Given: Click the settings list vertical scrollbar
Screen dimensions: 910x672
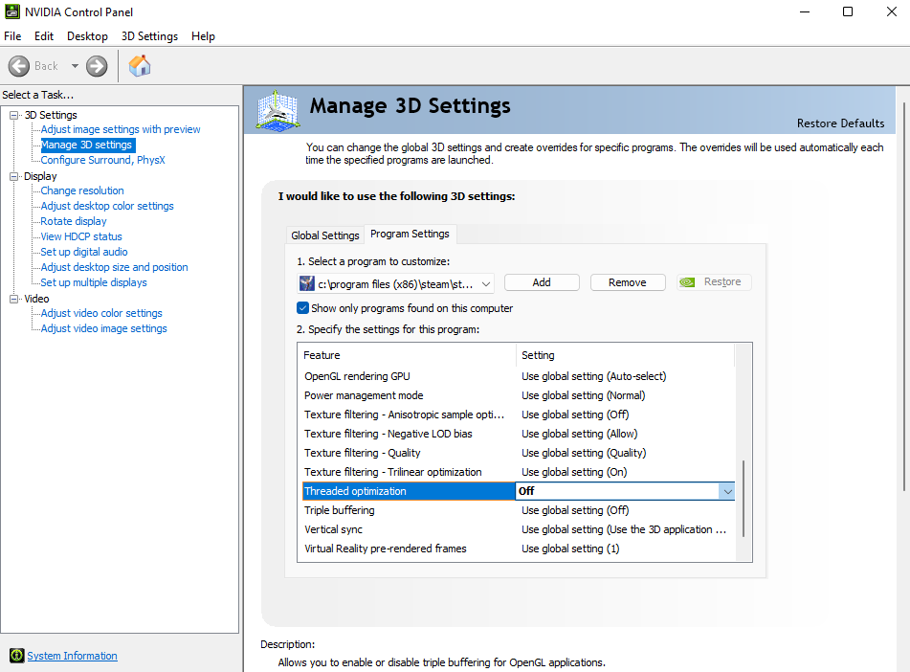Looking at the screenshot, I should click(x=743, y=498).
